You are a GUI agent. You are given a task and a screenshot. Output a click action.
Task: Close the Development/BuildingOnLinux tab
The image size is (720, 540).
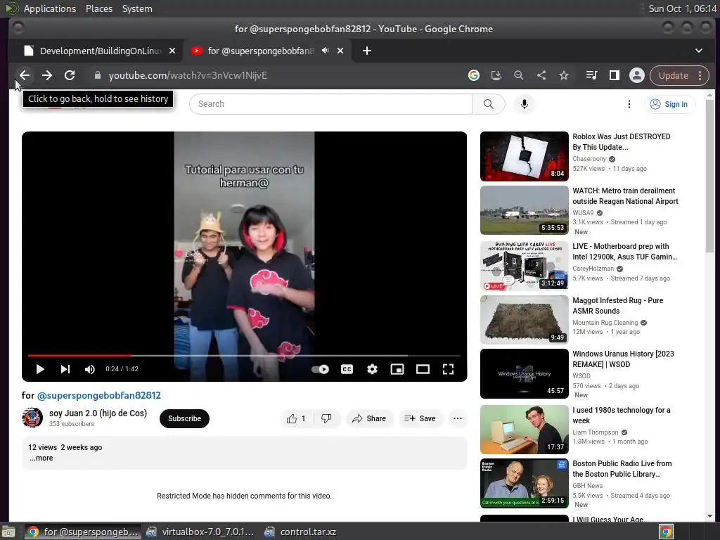point(172,51)
